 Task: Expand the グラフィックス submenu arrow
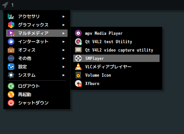pyautogui.click(x=64, y=25)
